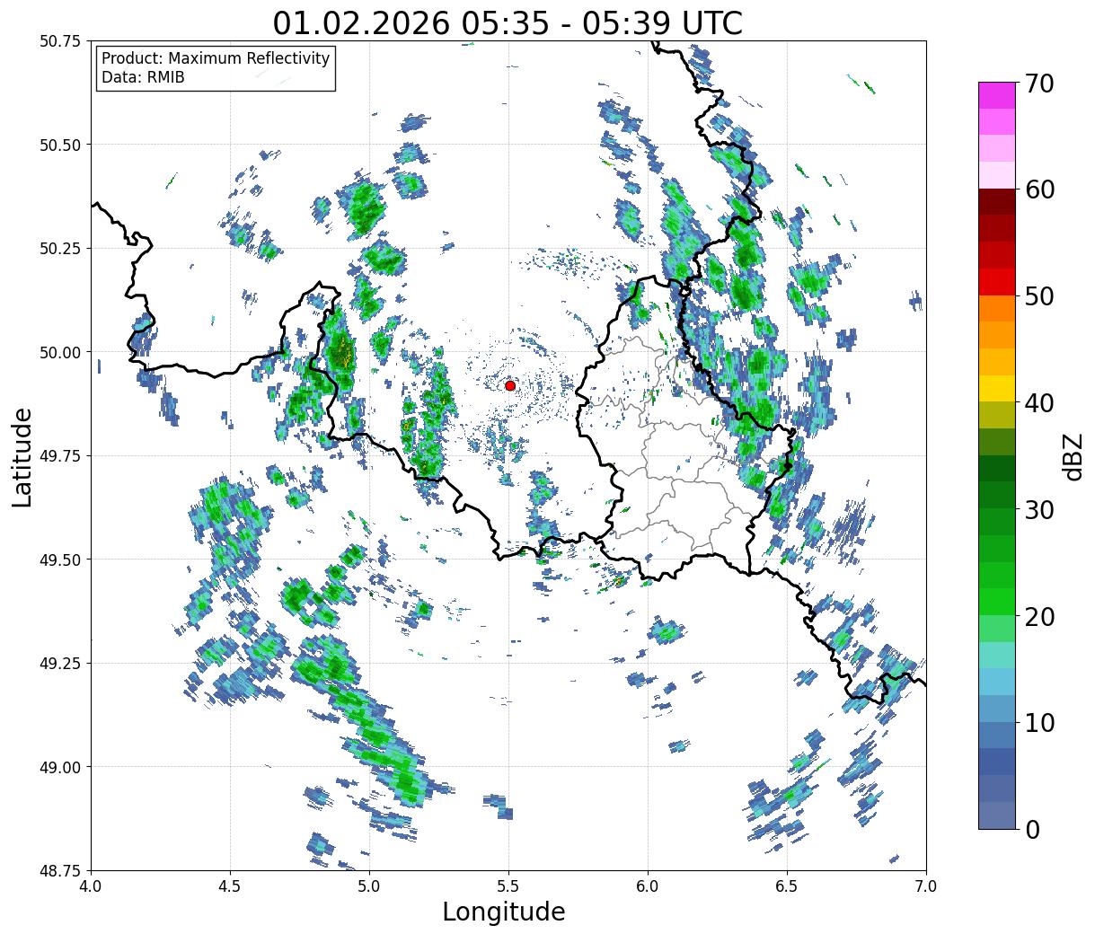This screenshot has width=1095, height=934.
Task: Click the yellow colorbar swatch near 40
Action: pyautogui.click(x=997, y=388)
